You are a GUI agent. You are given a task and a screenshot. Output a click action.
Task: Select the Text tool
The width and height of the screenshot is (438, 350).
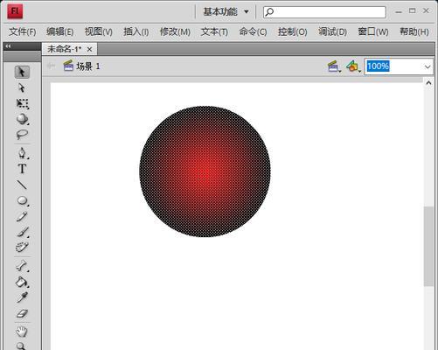tap(22, 169)
